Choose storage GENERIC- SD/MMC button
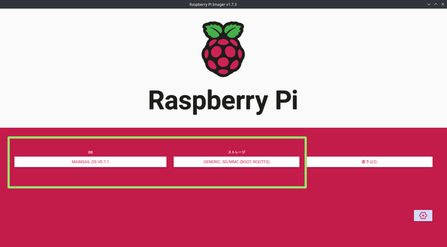The width and height of the screenshot is (447, 247). [236, 162]
